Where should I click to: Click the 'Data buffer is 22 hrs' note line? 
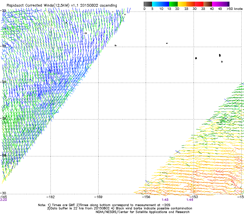click(119, 208)
